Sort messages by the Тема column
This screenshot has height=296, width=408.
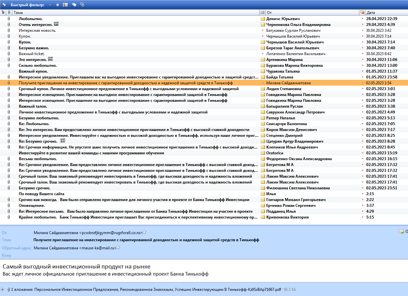pyautogui.click(x=136, y=12)
